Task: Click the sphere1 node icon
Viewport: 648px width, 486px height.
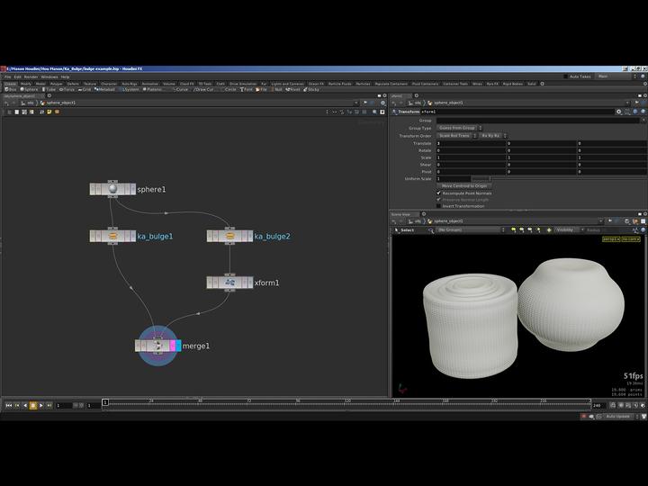Action: [112, 189]
